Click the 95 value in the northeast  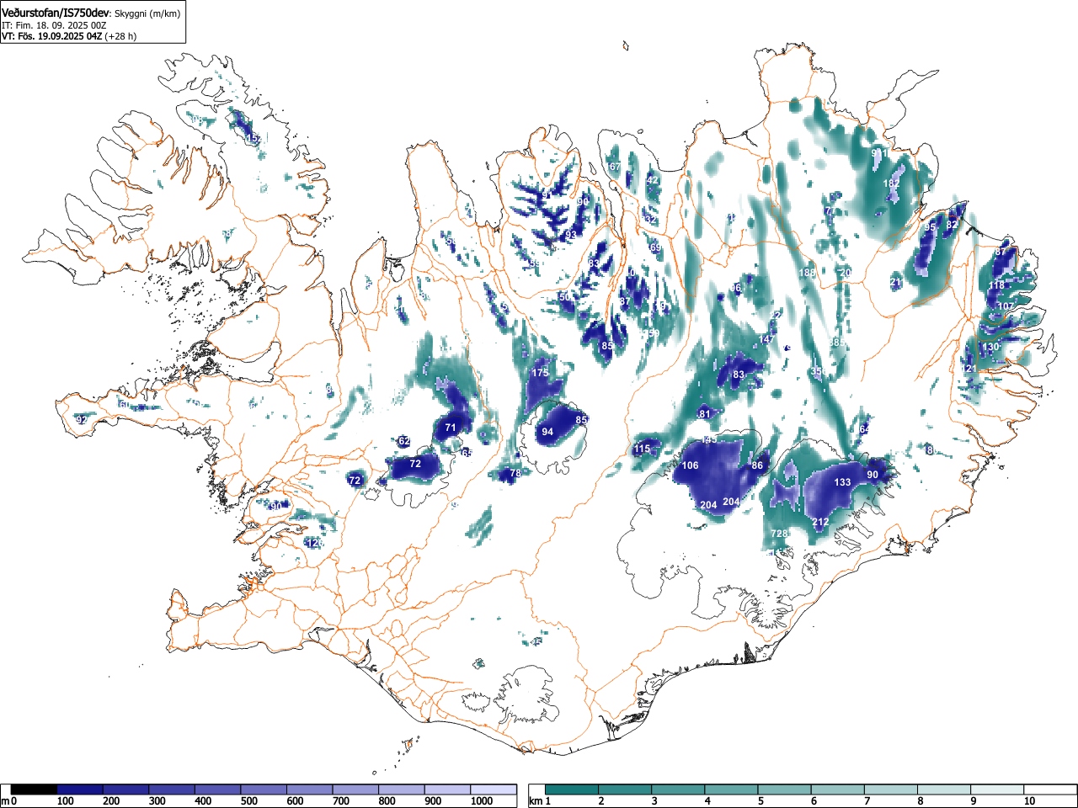(x=930, y=227)
